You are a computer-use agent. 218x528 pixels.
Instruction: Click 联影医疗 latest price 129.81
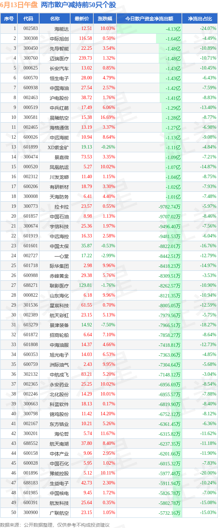[x=85, y=285]
